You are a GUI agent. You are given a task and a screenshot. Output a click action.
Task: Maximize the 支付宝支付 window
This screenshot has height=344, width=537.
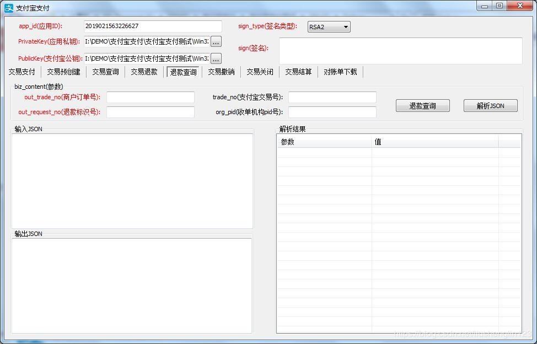click(x=500, y=6)
